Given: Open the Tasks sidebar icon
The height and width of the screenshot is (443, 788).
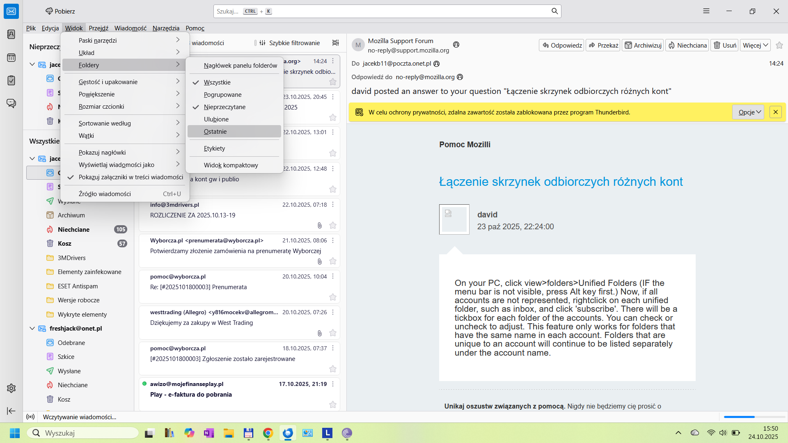Looking at the screenshot, I should pos(11,80).
